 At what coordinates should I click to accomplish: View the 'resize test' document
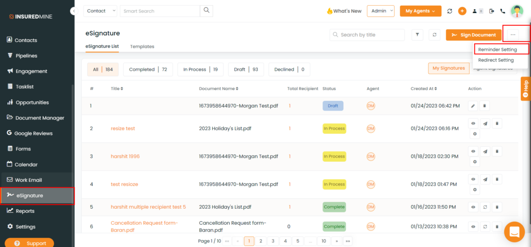473,124
